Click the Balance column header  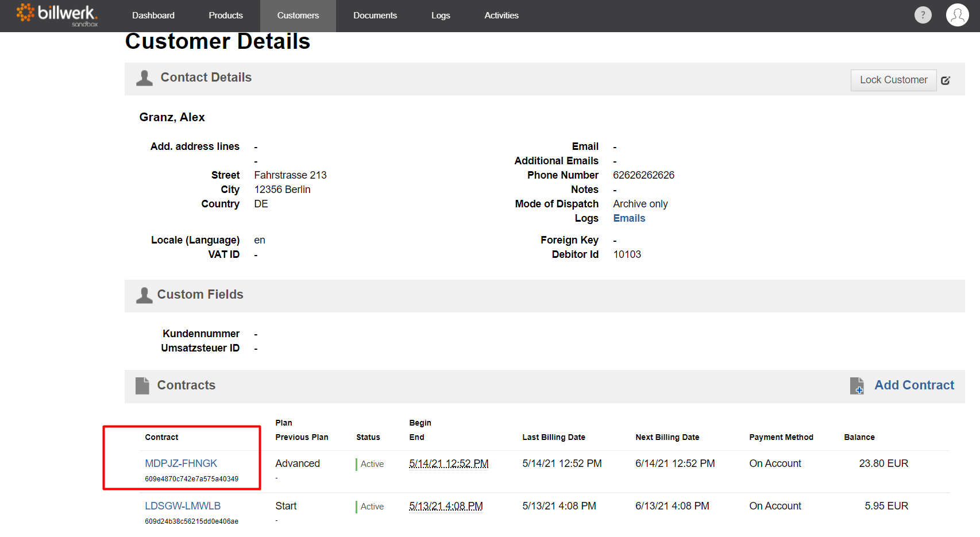coord(859,437)
